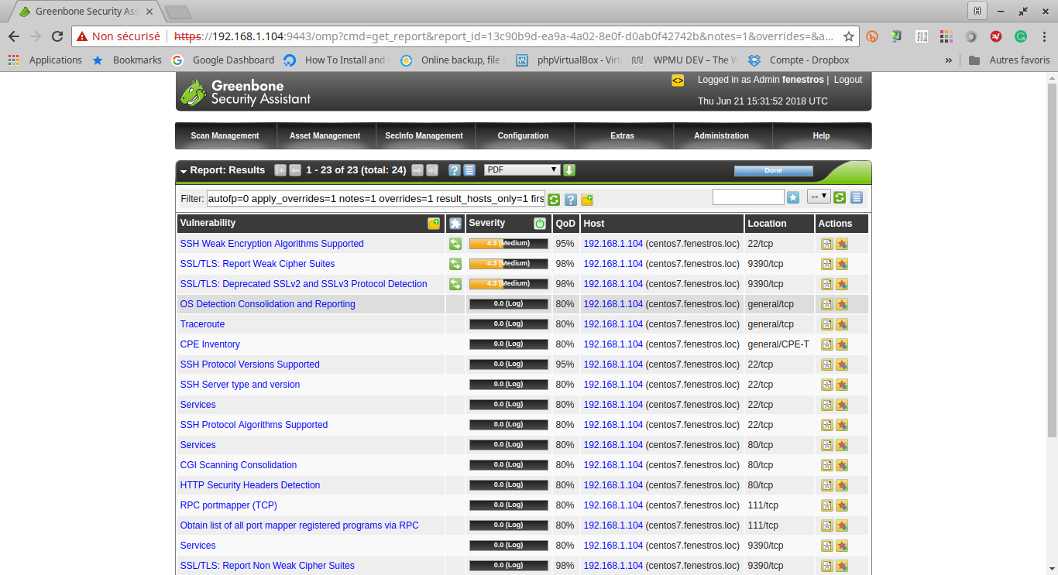Download report using green arrow icon
The image size is (1058, 575).
pos(569,170)
